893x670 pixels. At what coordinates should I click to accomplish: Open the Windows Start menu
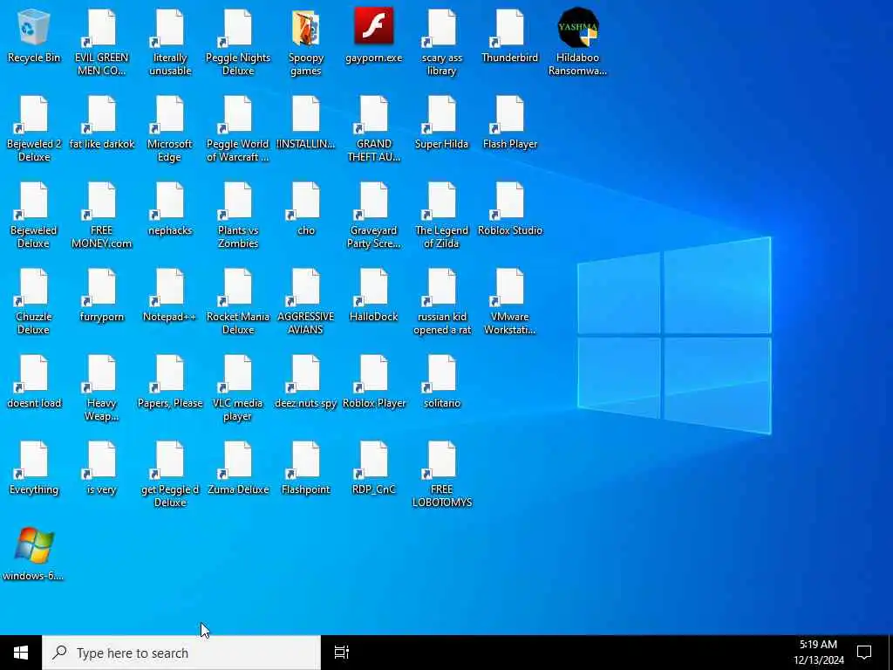[21, 653]
